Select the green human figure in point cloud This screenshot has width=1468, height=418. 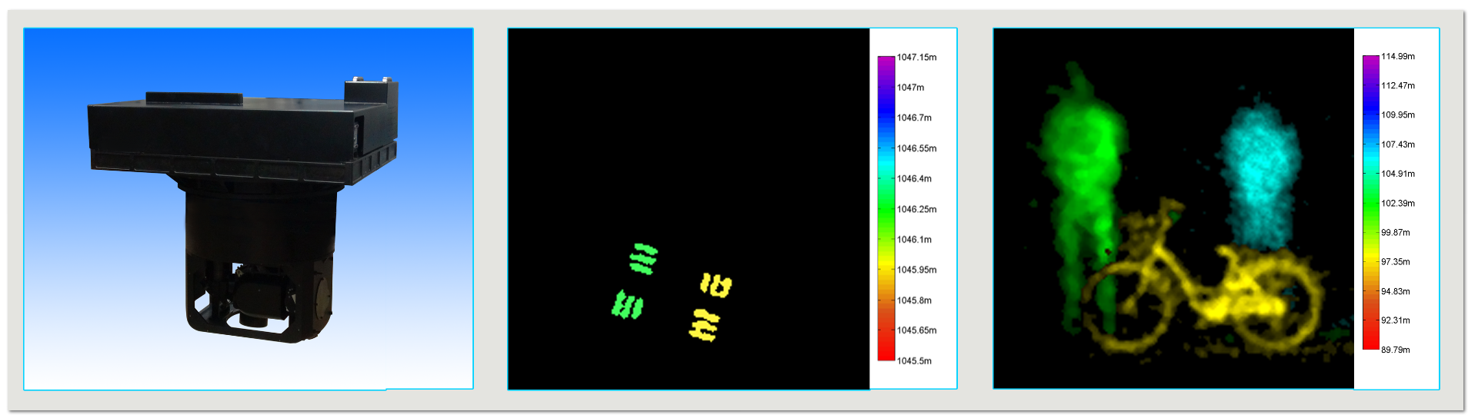click(x=1081, y=177)
